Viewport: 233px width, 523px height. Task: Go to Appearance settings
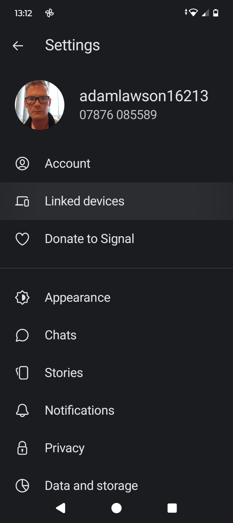point(78,298)
